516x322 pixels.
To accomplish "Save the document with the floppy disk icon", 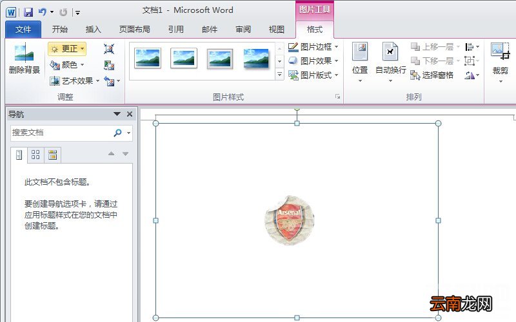I will (28, 12).
